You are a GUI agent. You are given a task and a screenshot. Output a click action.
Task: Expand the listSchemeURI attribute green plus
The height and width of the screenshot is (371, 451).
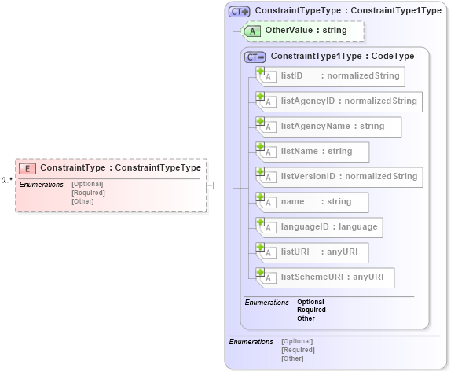(260, 272)
